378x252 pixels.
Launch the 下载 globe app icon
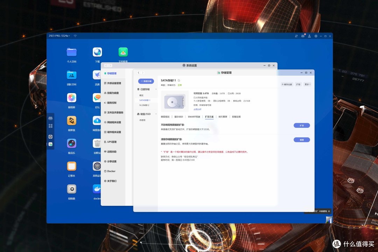(97, 52)
